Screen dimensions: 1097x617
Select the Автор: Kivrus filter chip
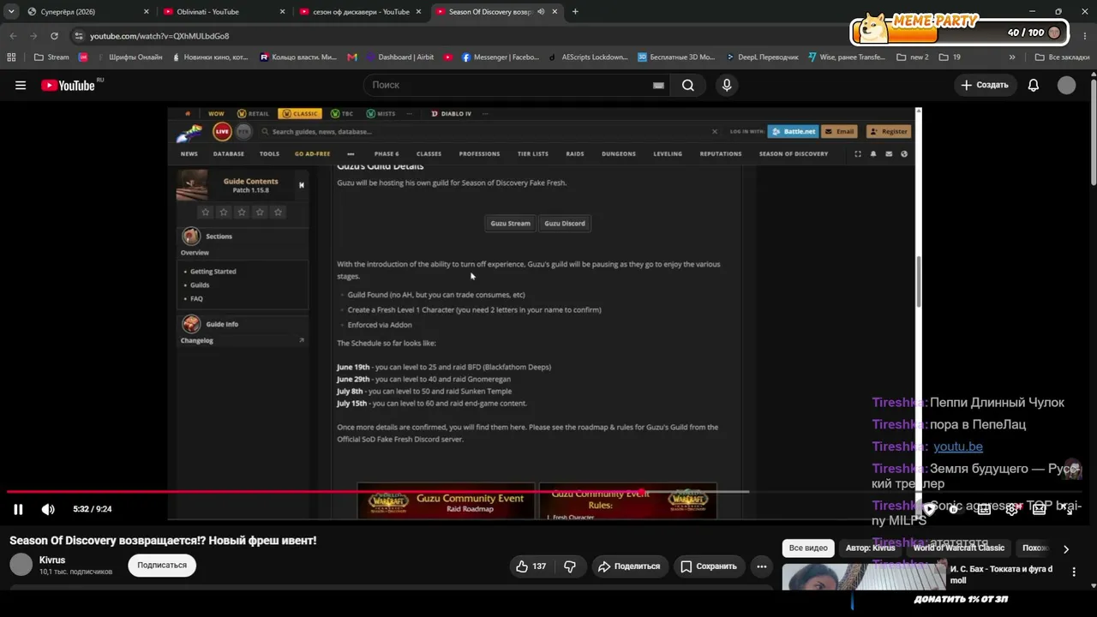click(870, 548)
